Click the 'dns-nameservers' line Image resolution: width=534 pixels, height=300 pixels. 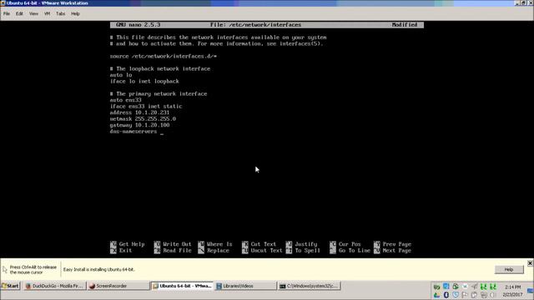click(133, 132)
